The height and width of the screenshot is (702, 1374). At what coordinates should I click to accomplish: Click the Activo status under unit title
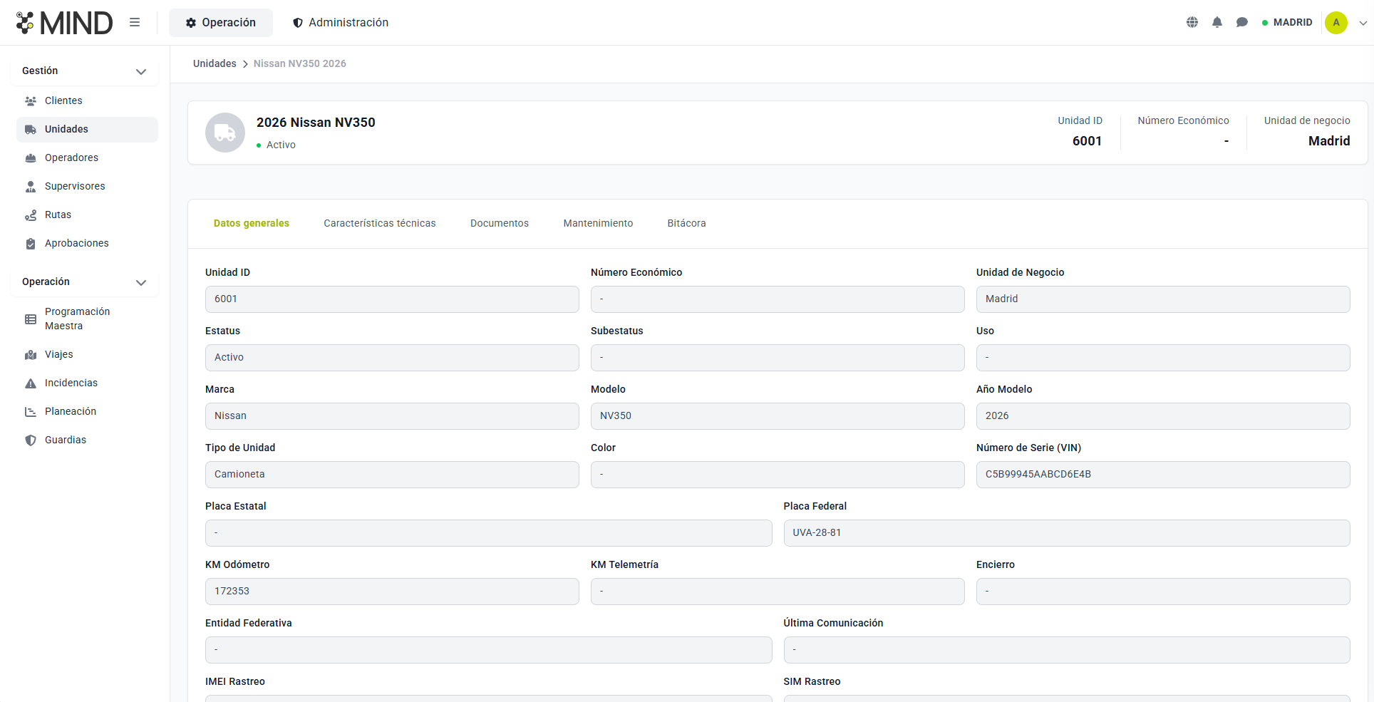pyautogui.click(x=276, y=145)
